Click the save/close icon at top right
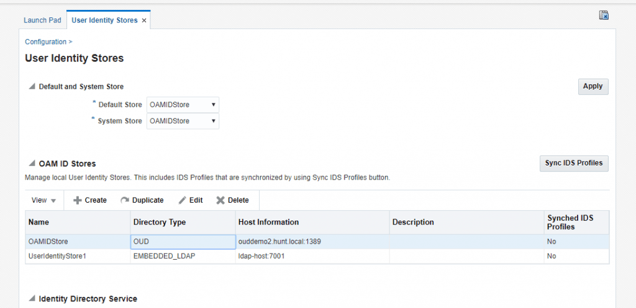 (x=603, y=15)
